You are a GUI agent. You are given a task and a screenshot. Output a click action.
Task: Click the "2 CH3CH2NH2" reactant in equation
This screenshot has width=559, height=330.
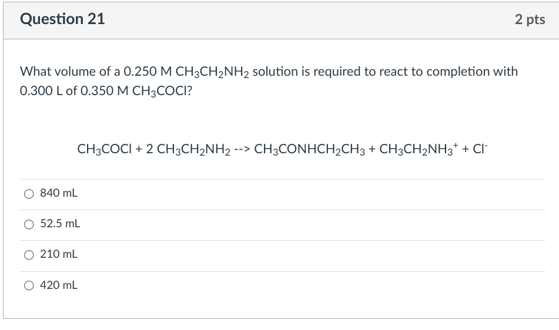(188, 150)
